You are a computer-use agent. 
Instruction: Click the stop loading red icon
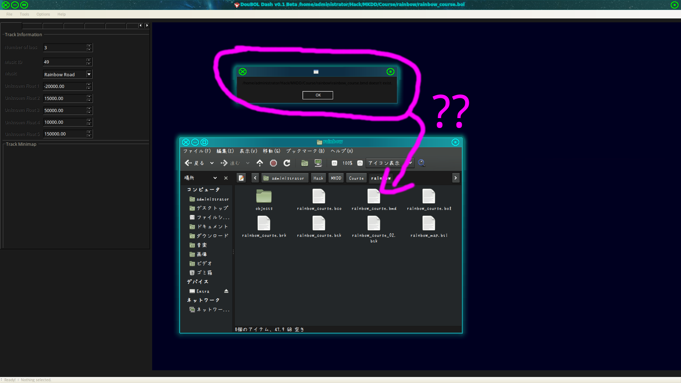coord(273,163)
